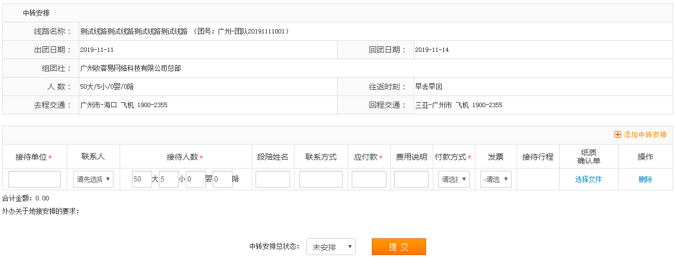Focus the 联系方式 input box
The height and width of the screenshot is (264, 676).
pyautogui.click(x=321, y=179)
